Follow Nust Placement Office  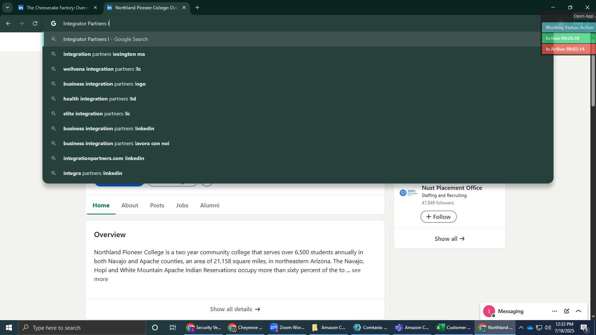click(x=438, y=217)
